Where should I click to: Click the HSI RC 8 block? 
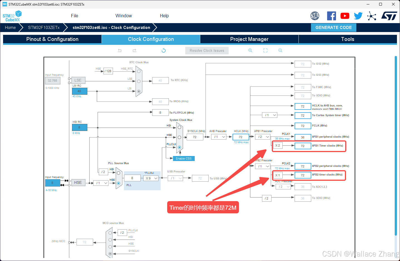(80, 127)
